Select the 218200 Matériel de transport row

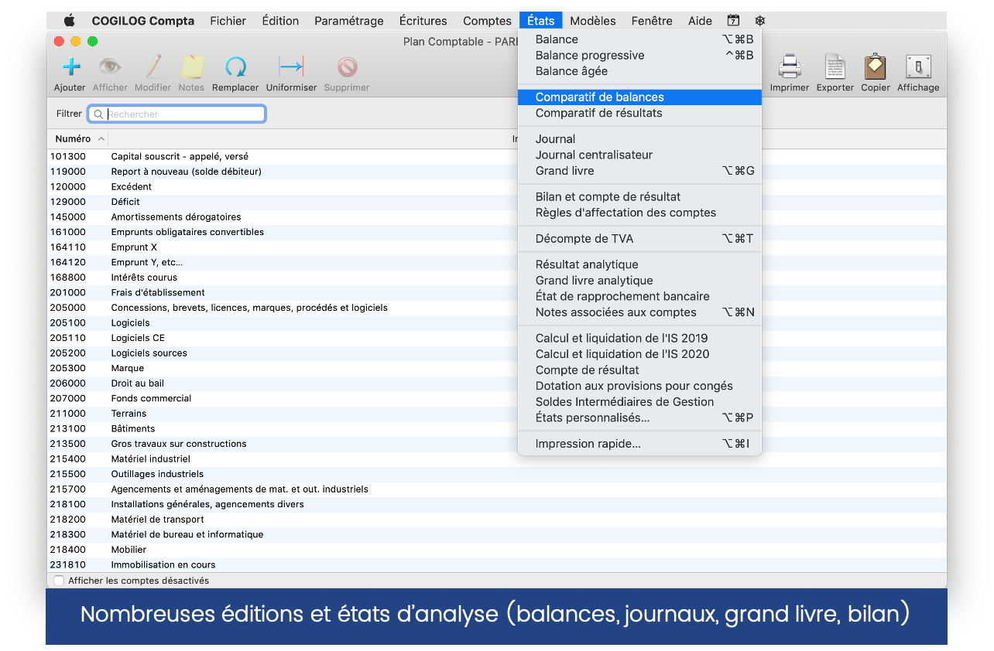496,520
